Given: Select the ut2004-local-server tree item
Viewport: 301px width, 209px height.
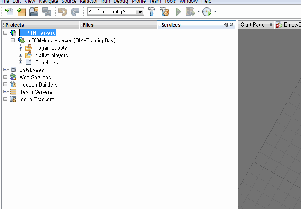Looking at the screenshot, I should (71, 40).
